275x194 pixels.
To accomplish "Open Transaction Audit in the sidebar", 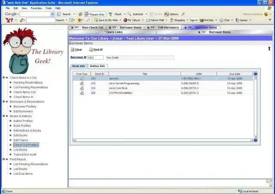I will [x=25, y=155].
